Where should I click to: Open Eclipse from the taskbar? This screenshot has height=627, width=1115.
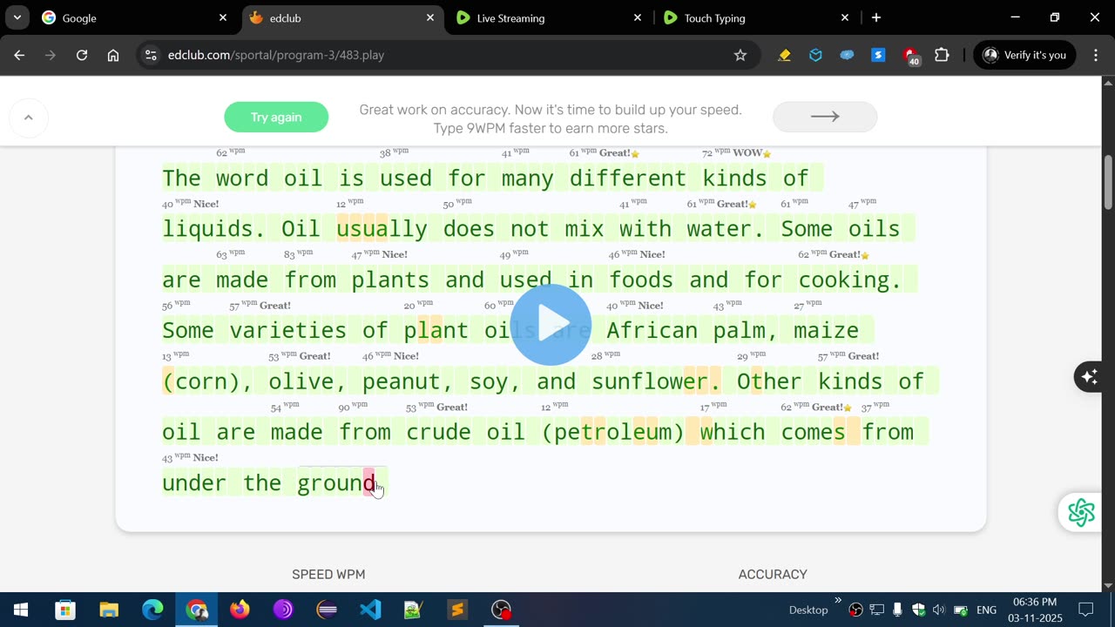[327, 610]
